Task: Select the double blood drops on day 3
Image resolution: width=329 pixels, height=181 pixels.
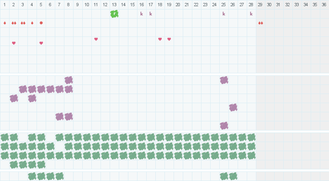Action: coord(23,23)
